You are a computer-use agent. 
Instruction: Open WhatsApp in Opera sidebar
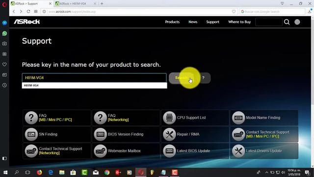4,33
